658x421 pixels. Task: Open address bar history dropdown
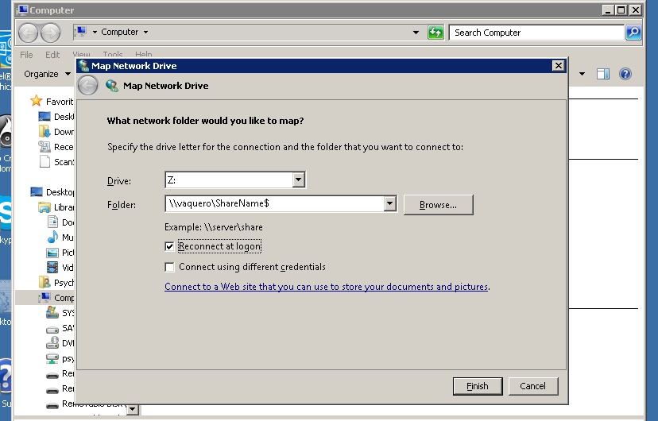(x=416, y=33)
